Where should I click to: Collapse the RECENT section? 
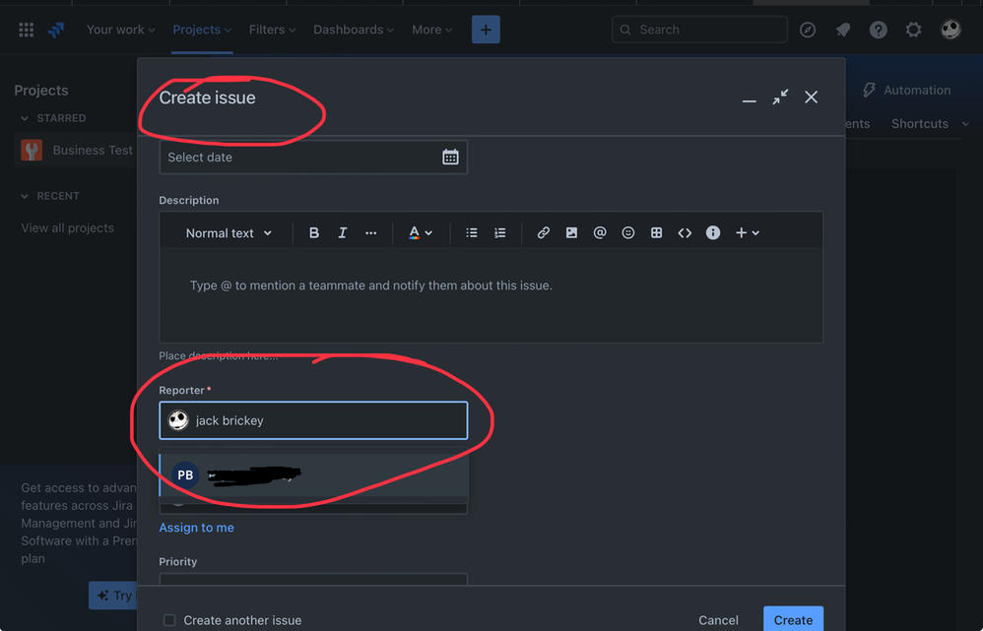pyautogui.click(x=25, y=196)
